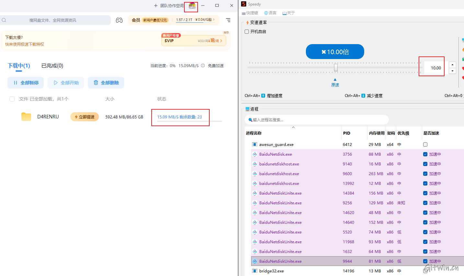Uncheck acceleration for baidunetdiskhost.exe PID 9140

point(425,164)
